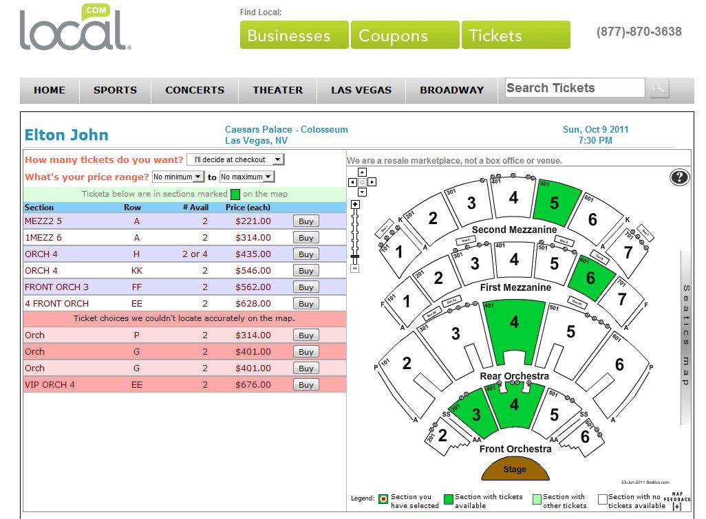Viewport: 706px width, 519px height.
Task: Click the Businesses button
Action: point(294,34)
